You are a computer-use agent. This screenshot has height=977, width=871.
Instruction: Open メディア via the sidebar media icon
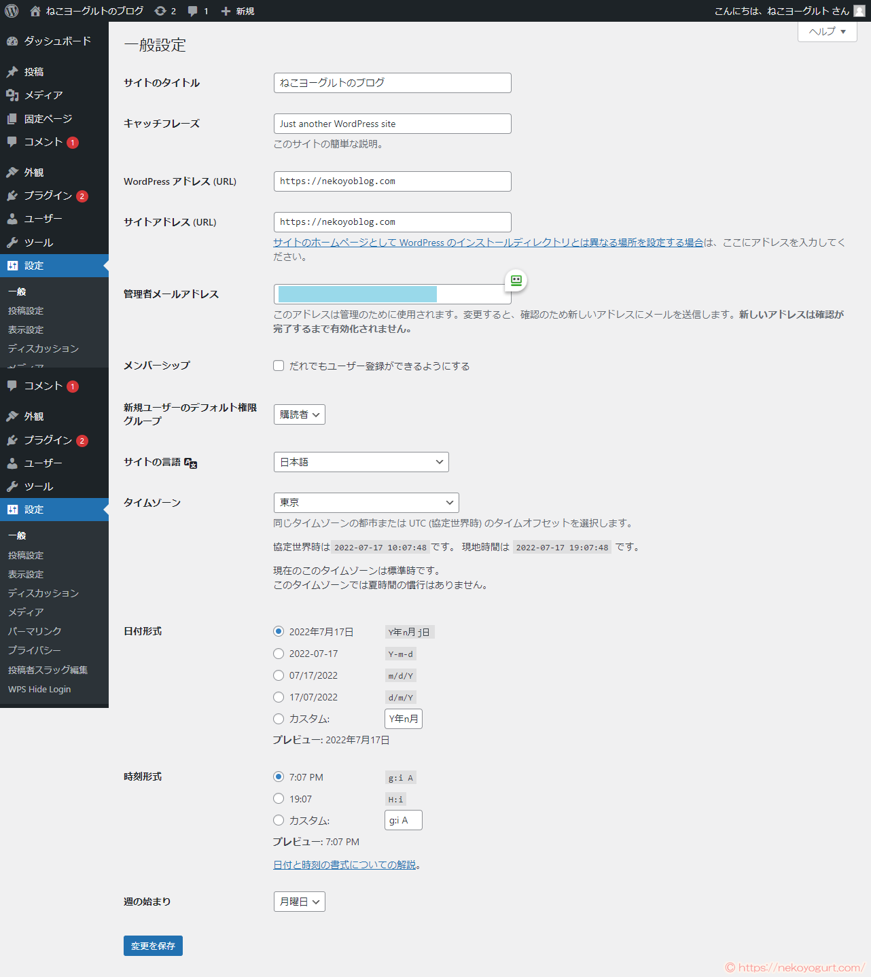pos(12,95)
